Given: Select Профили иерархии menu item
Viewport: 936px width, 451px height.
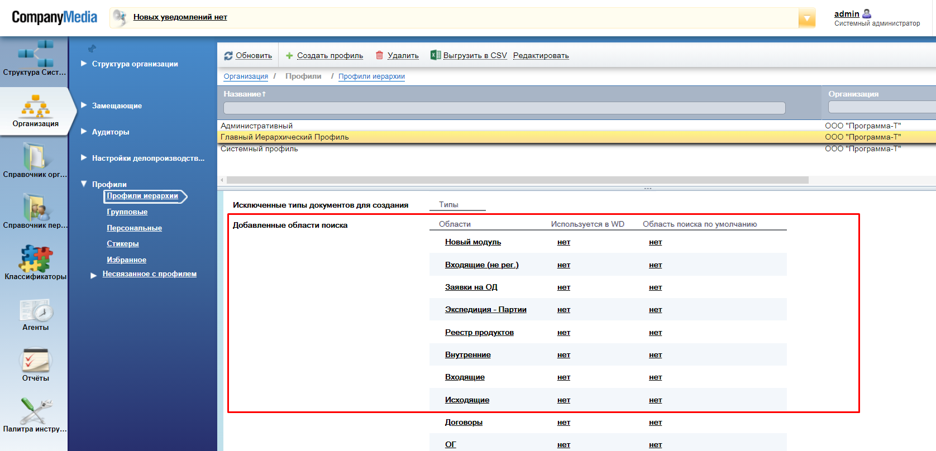Looking at the screenshot, I should (142, 196).
